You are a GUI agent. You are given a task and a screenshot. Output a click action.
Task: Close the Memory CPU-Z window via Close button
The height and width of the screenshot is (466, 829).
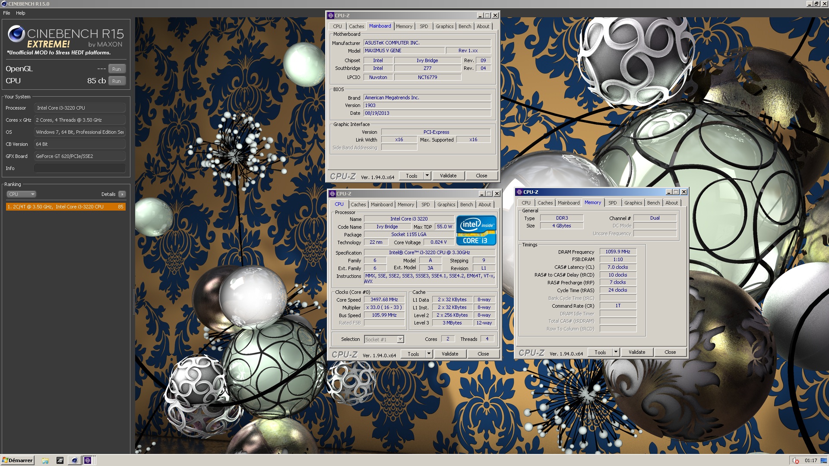click(670, 352)
